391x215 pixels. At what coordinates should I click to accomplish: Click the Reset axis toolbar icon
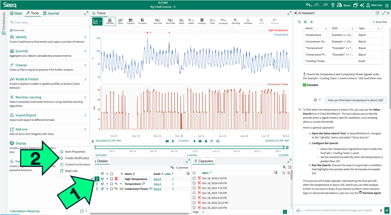pos(181,21)
